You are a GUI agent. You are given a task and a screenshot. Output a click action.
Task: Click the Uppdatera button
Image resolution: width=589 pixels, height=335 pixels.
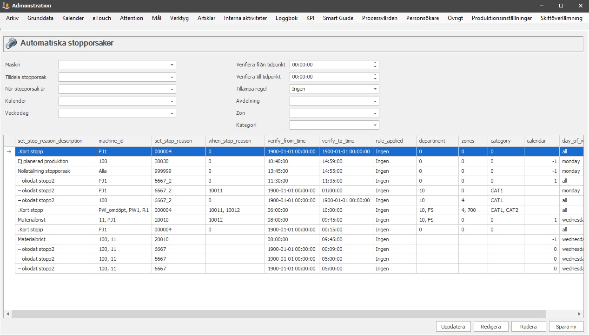pos(453,327)
